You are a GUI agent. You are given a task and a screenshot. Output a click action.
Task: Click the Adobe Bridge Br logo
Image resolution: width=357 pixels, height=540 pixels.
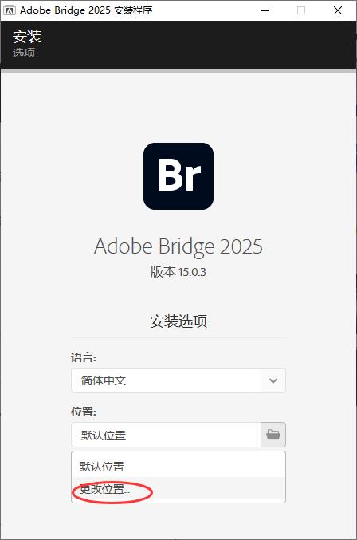(178, 176)
